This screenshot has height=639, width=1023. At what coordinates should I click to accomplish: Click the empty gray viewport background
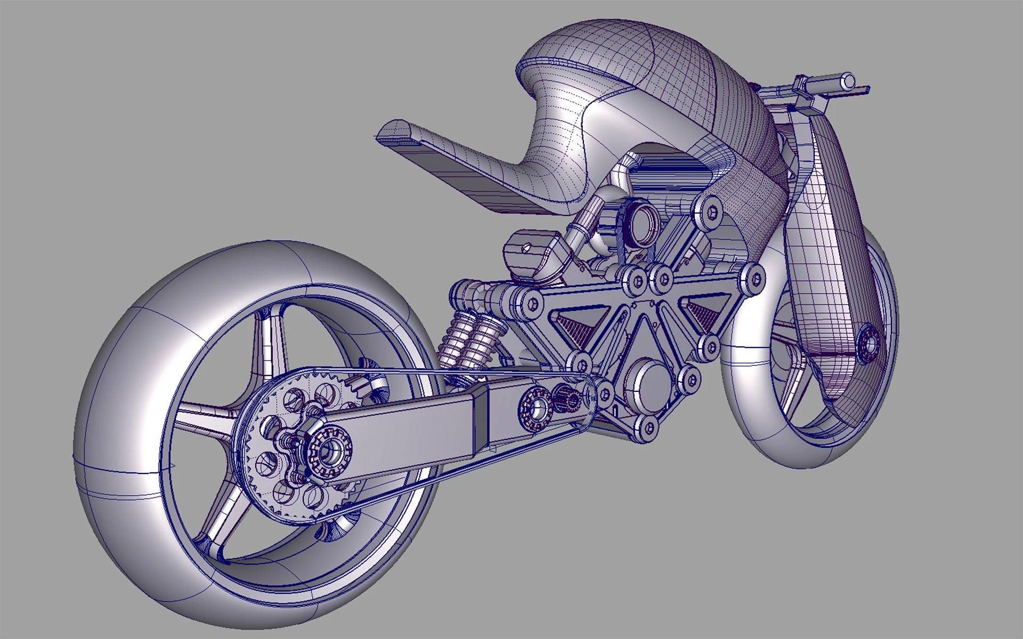click(160, 106)
